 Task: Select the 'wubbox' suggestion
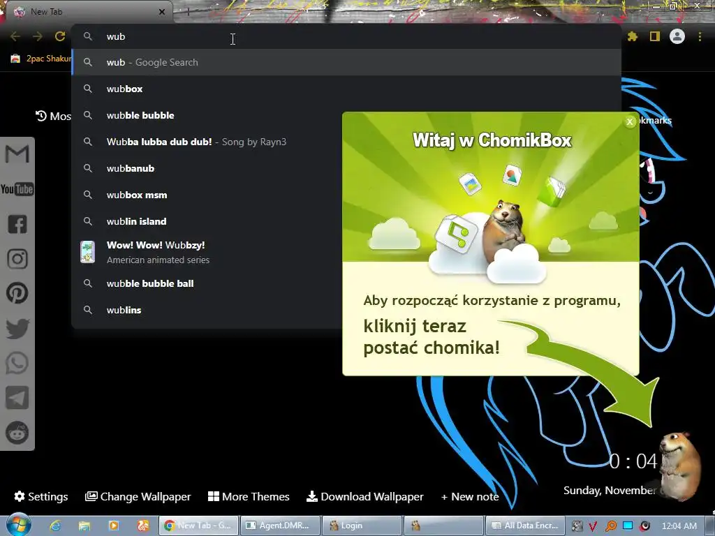[346, 89]
